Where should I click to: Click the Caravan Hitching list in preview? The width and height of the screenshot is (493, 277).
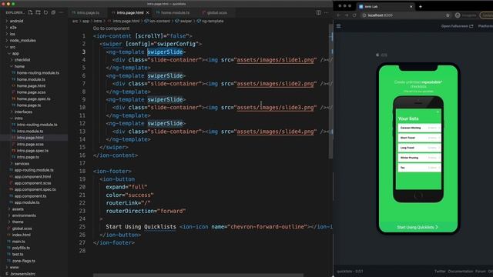click(419, 128)
